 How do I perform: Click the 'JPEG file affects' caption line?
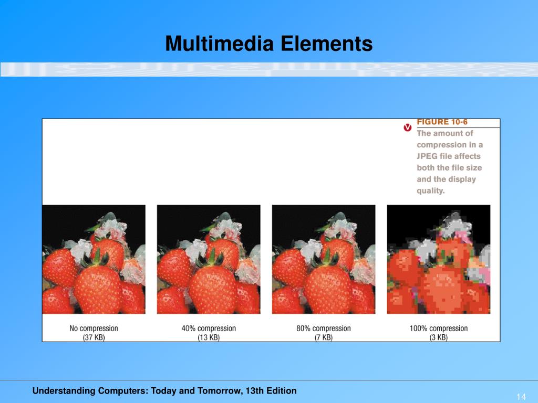tap(449, 156)
